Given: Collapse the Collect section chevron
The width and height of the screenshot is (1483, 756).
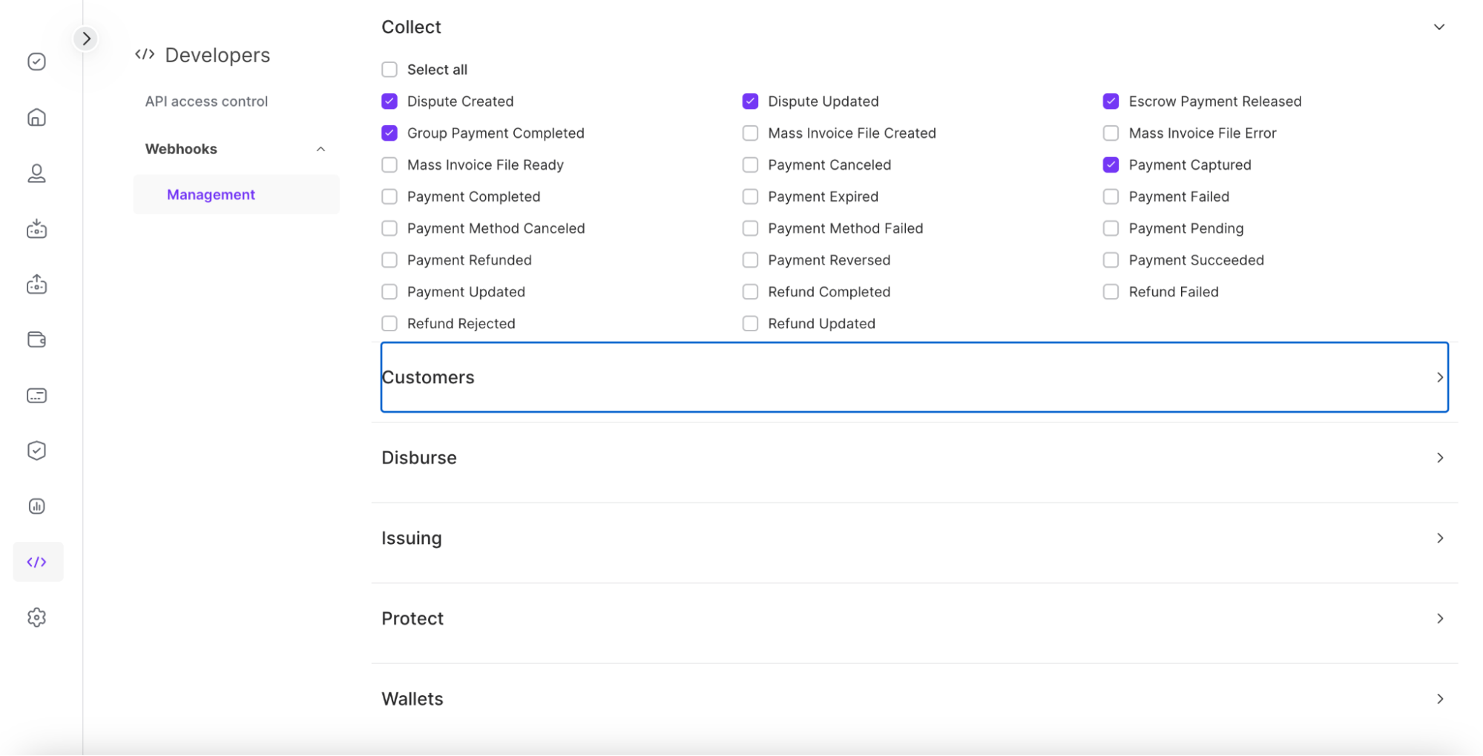Looking at the screenshot, I should 1438,27.
